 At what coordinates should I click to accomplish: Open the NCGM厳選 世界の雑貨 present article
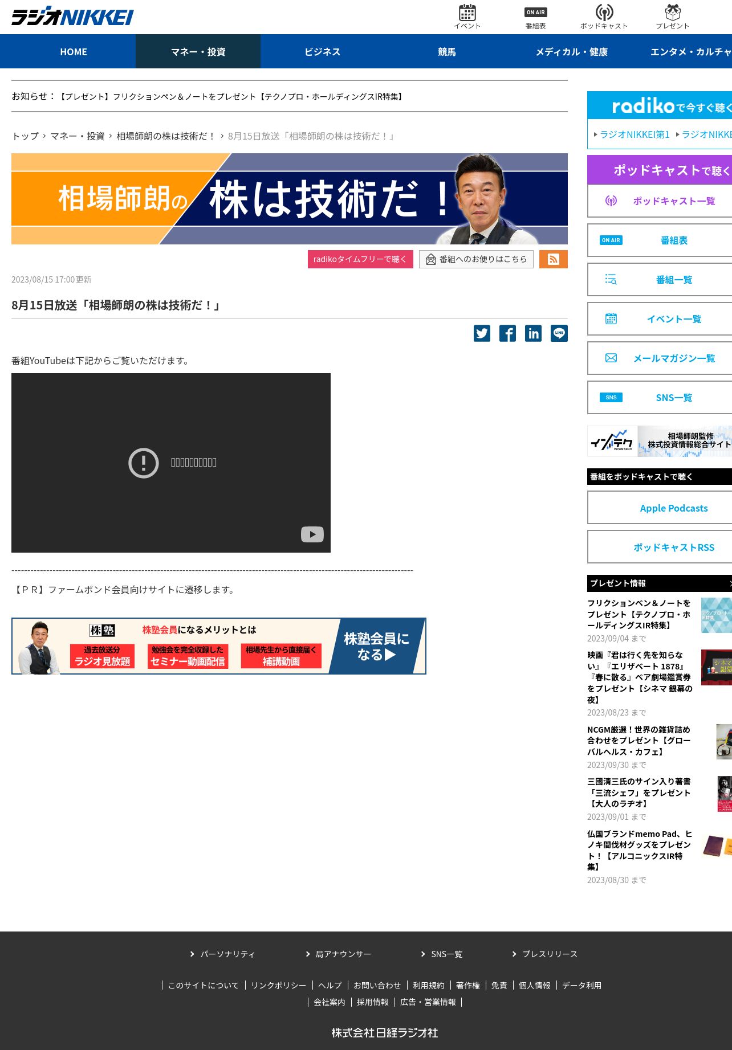pyautogui.click(x=639, y=741)
